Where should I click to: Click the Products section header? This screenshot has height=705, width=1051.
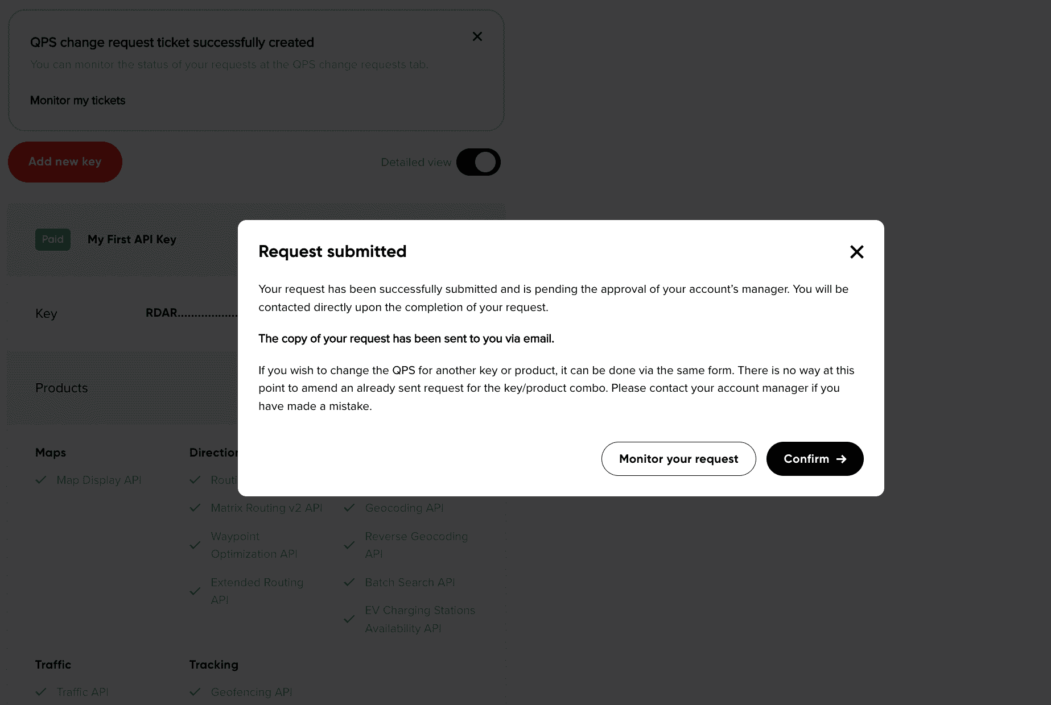pos(61,388)
